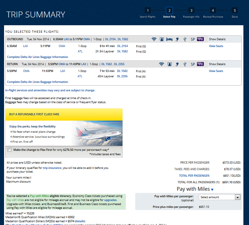Image resolution: width=249 pixels, height=225 pixels.
Task: Click DL 2355 flight number link
Action: pyautogui.click(x=122, y=76)
